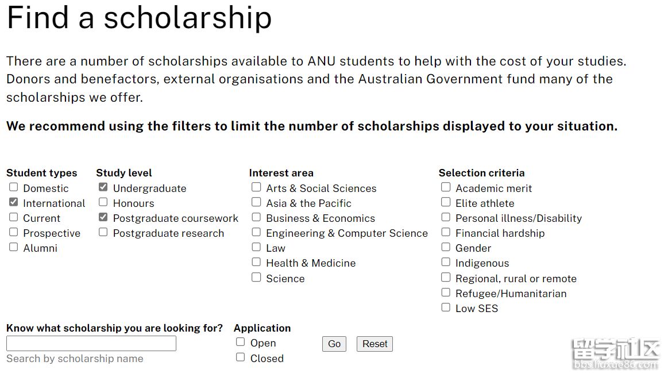Select Academic merit selection criteria
Screen dimensions: 668x377
(x=446, y=187)
